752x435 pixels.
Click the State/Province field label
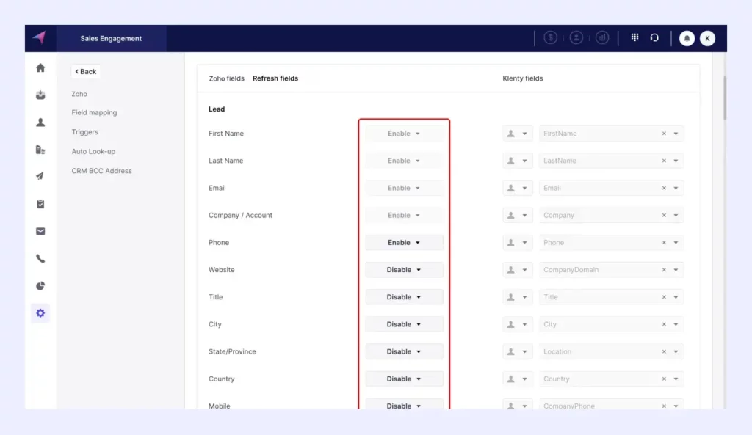tap(233, 352)
